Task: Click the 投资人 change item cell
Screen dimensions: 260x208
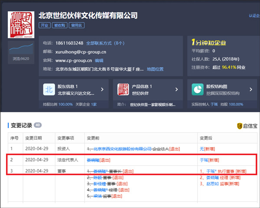Action: (x=64, y=149)
